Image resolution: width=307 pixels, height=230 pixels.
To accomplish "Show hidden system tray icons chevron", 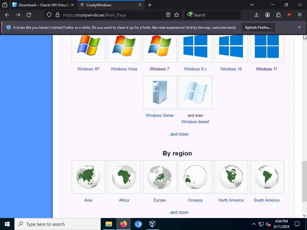I will pos(254,224).
